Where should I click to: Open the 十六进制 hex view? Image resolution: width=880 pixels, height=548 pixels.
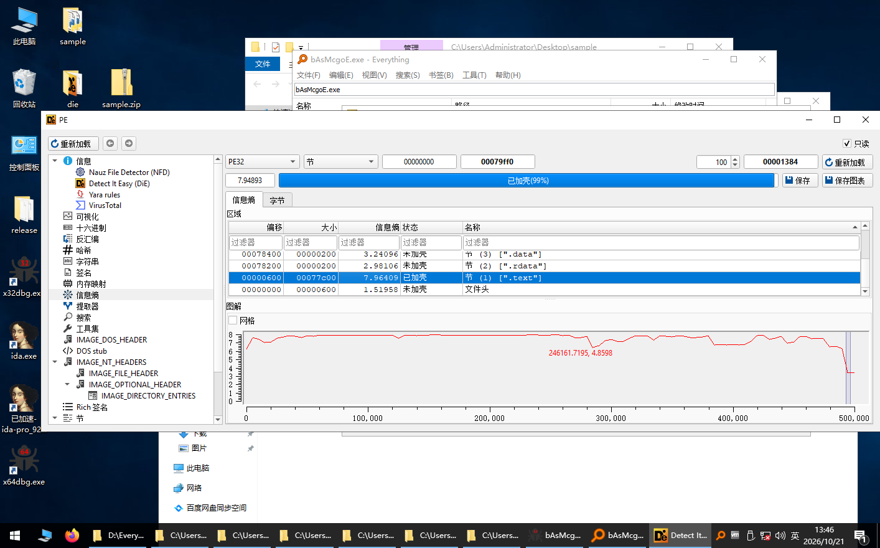pyautogui.click(x=91, y=228)
